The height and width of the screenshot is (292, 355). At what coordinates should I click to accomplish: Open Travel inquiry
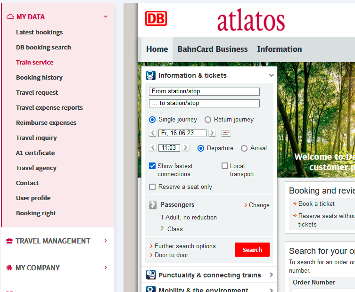tap(36, 138)
